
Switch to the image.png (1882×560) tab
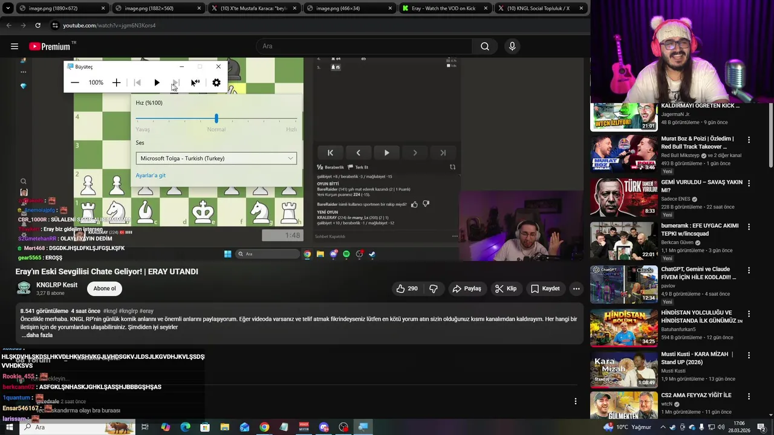pos(158,8)
